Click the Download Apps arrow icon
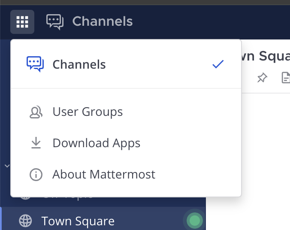290x230 pixels. coord(36,143)
